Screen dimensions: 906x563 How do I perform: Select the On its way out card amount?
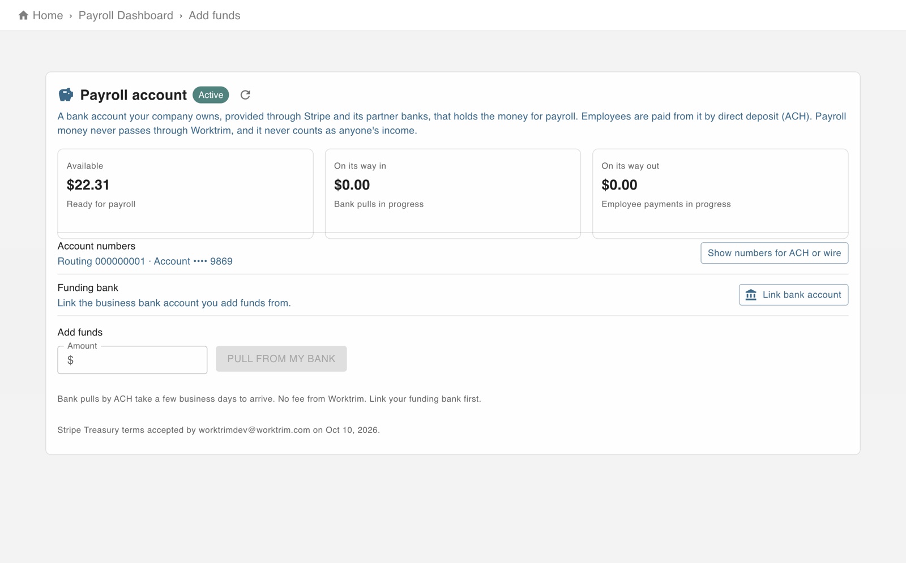click(619, 185)
